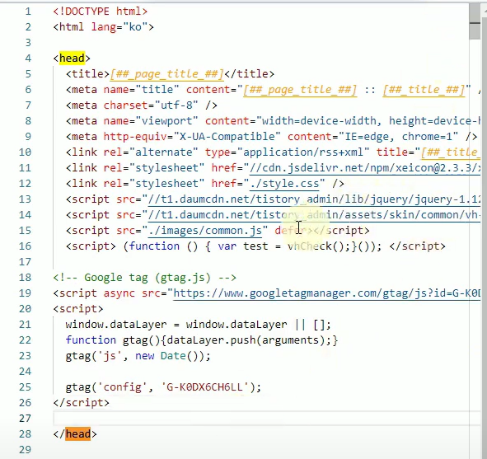The width and height of the screenshot is (487, 459).
Task: Click the defer attribute on line 15
Action: [x=290, y=231]
